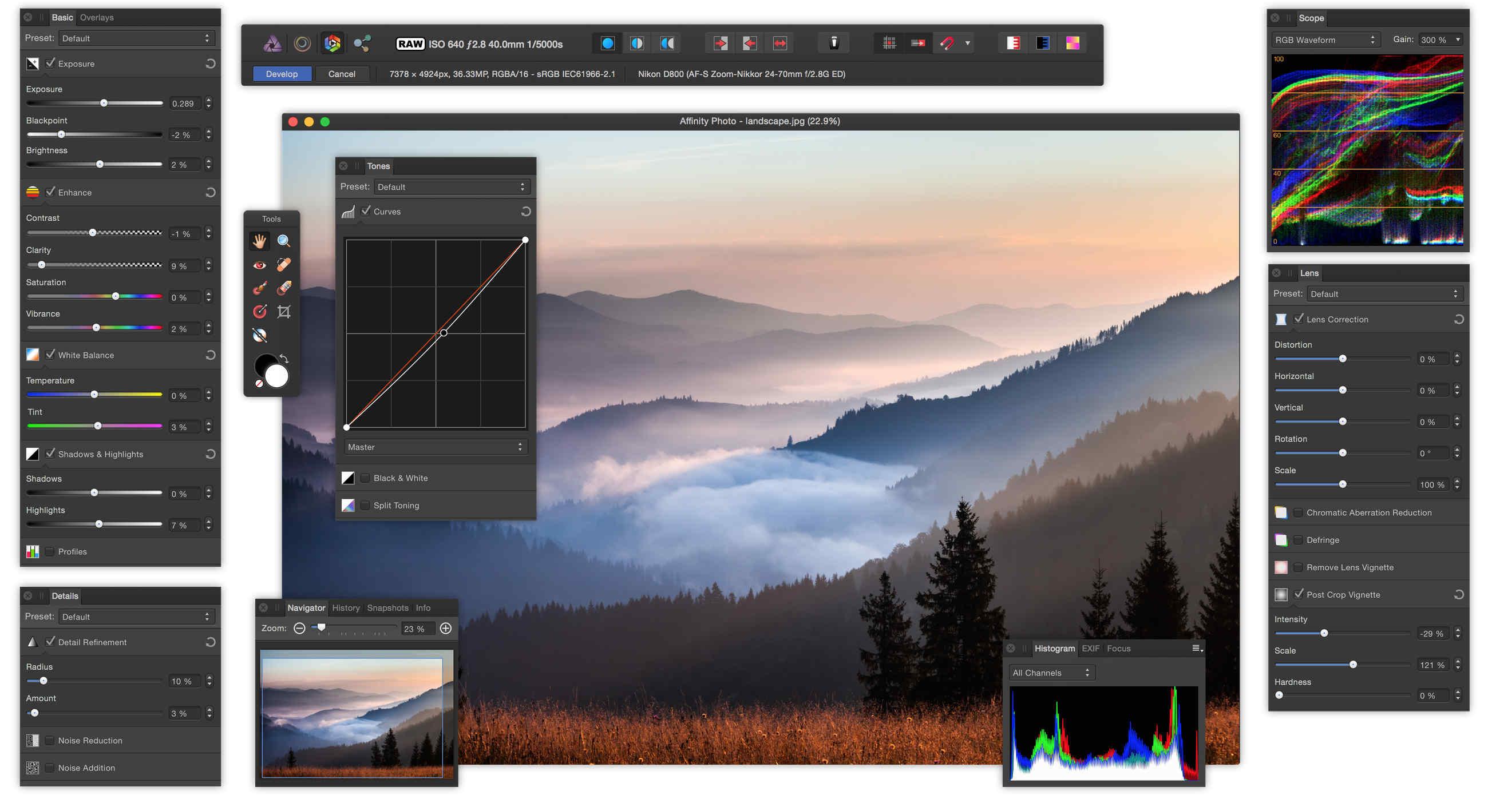Screen dimensions: 1488x811
Task: Select the Red Eye Removal tool
Action: point(260,264)
